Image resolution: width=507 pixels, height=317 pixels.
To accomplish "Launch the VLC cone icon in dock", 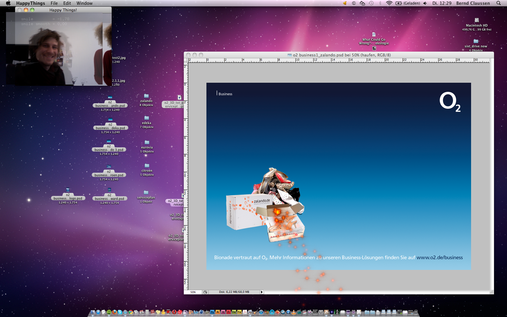I will pyautogui.click(x=293, y=312).
